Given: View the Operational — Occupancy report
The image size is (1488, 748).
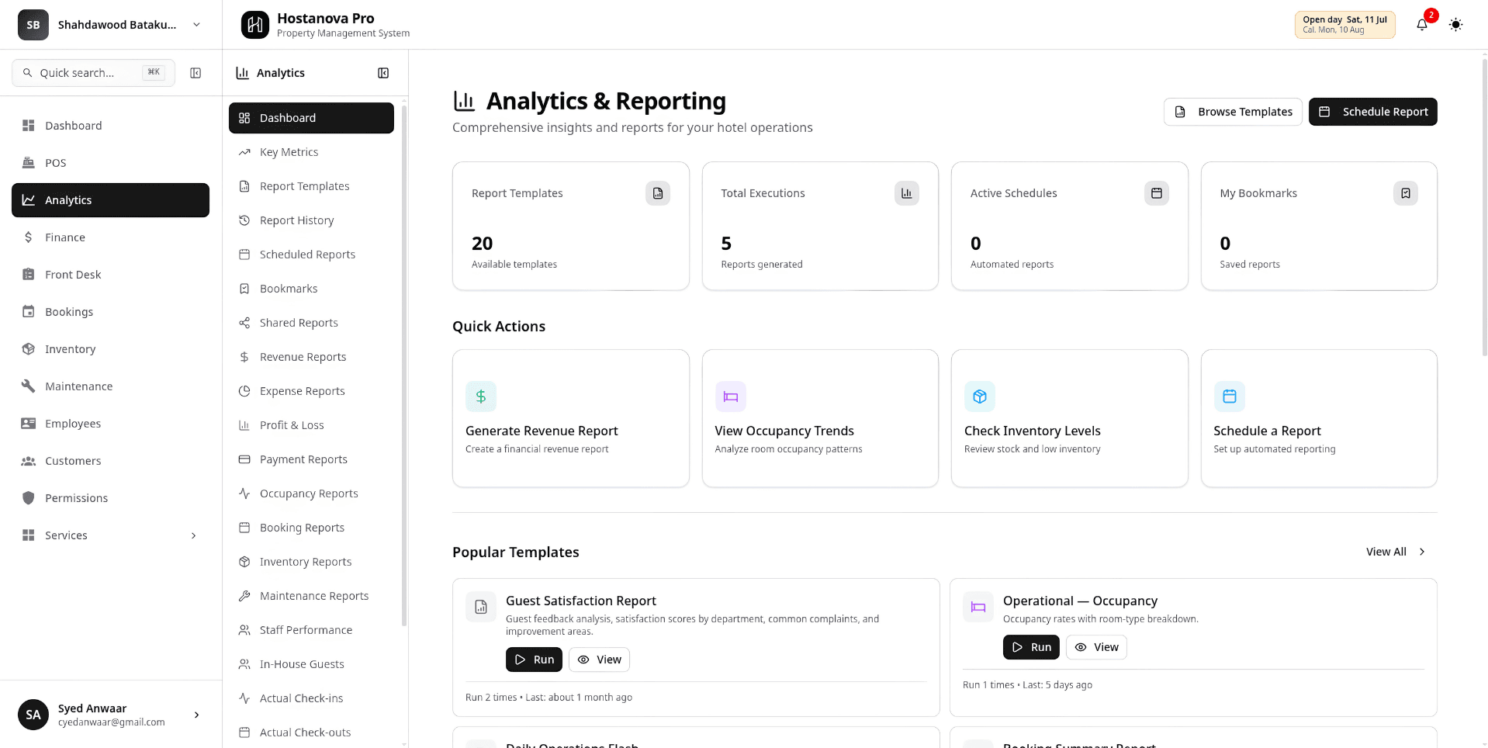Looking at the screenshot, I should 1096,647.
